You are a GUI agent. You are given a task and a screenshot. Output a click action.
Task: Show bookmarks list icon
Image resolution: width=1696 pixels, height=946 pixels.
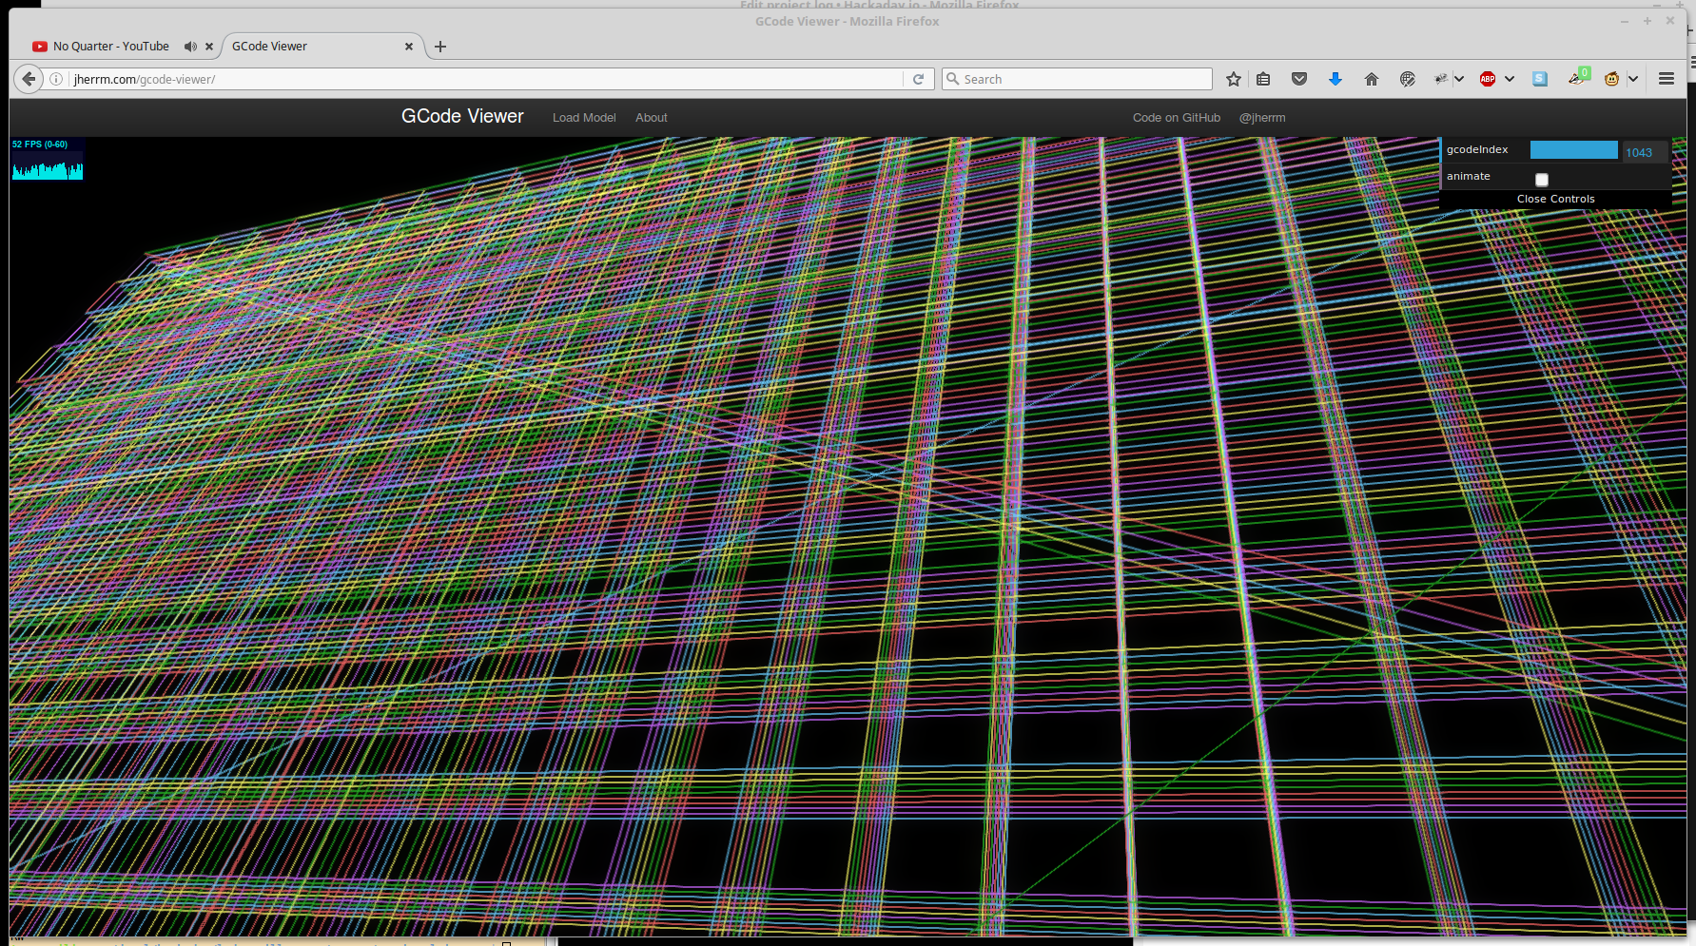1263,79
